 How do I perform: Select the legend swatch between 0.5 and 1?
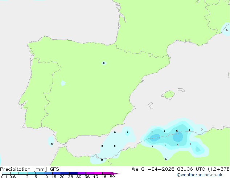[15, 173]
